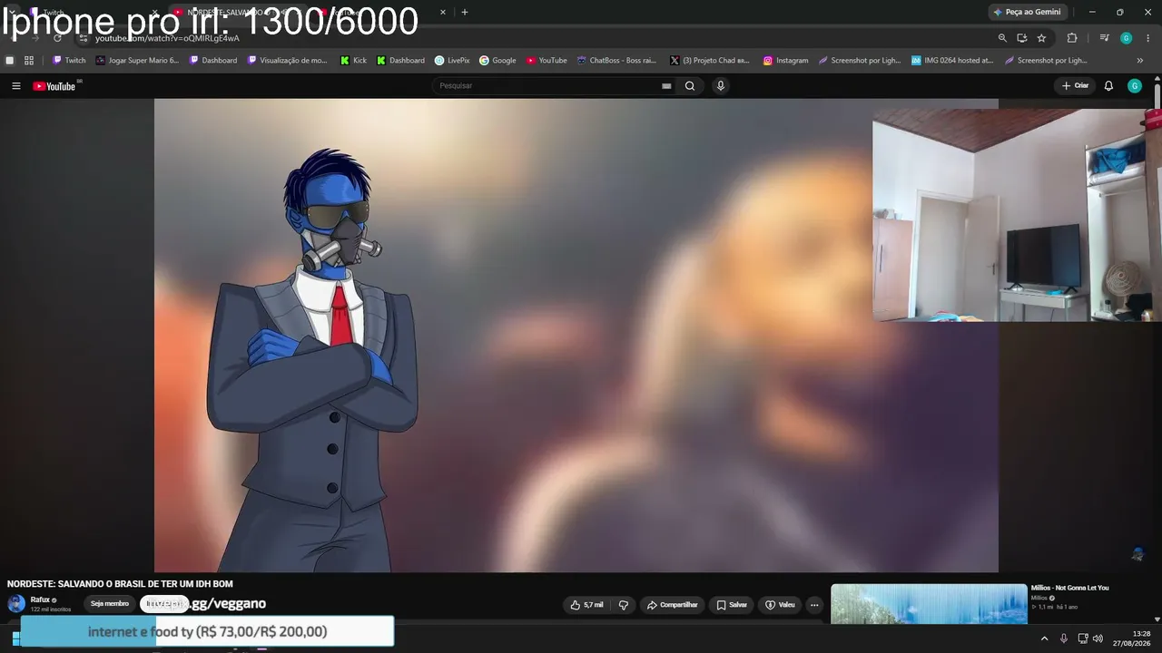This screenshot has height=653, width=1162.
Task: Click the Salvar button
Action: click(732, 605)
